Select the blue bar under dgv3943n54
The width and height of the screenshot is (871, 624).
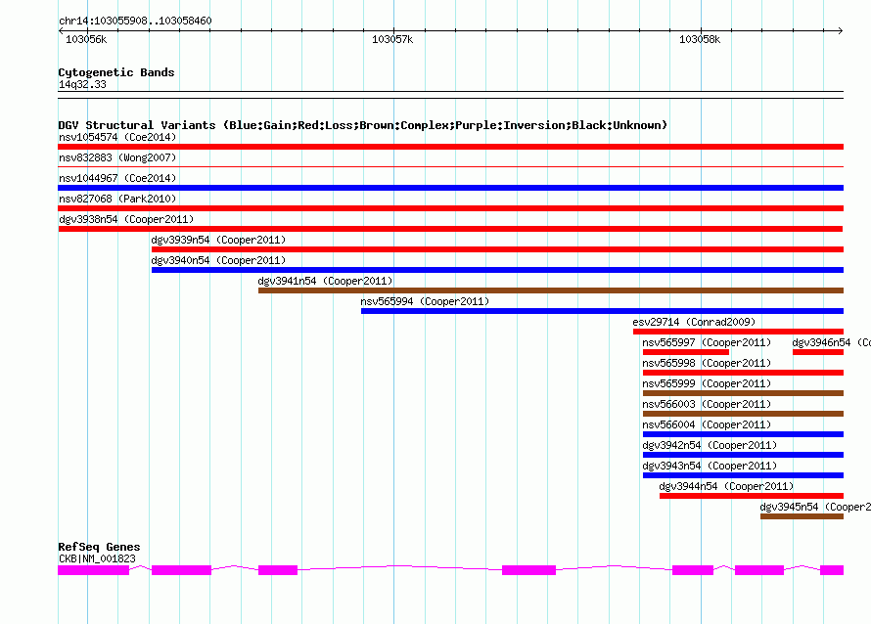(743, 475)
